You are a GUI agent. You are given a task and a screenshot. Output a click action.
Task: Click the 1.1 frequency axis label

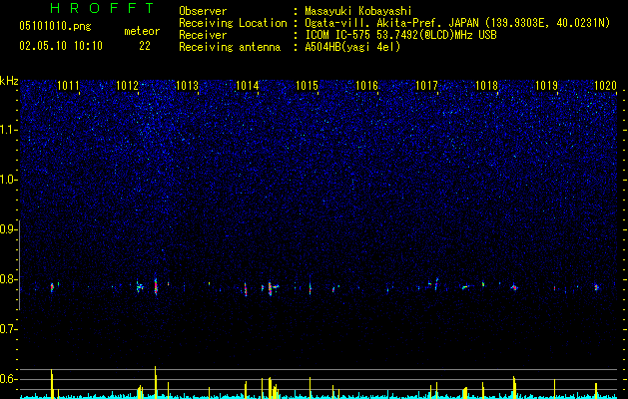click(x=7, y=130)
